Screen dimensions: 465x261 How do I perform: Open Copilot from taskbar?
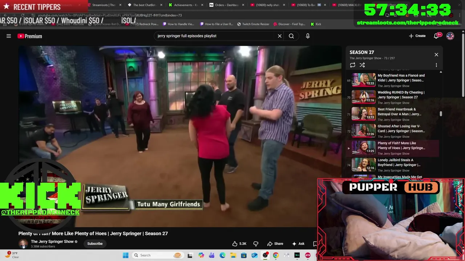point(201,255)
